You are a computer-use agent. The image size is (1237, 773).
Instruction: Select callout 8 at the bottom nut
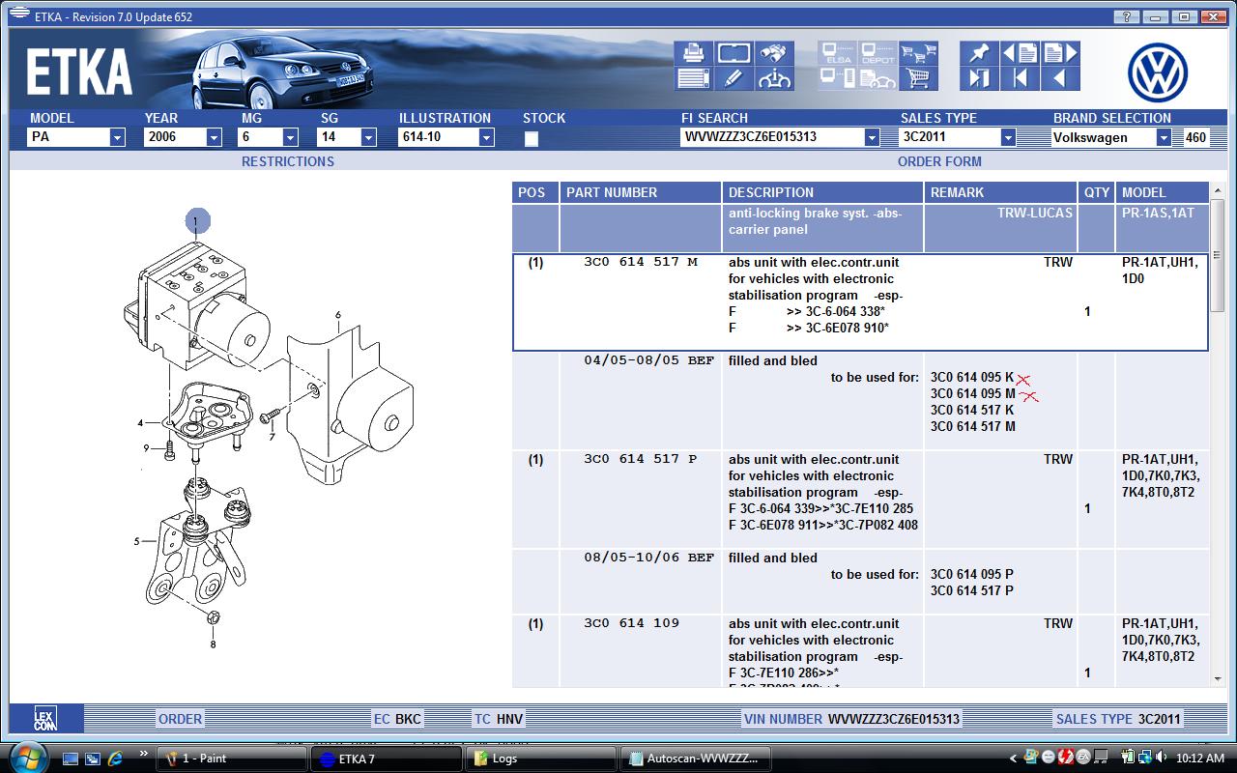(213, 644)
